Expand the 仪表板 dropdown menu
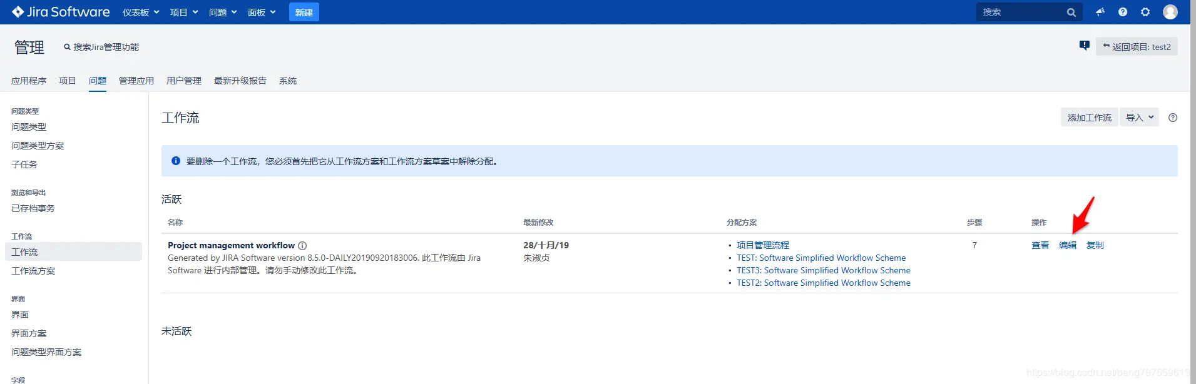The image size is (1196, 384). pos(141,12)
